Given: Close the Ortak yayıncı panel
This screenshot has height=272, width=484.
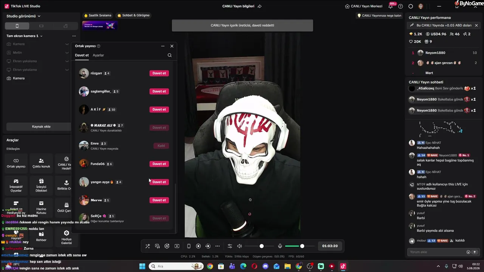Looking at the screenshot, I should click(172, 46).
